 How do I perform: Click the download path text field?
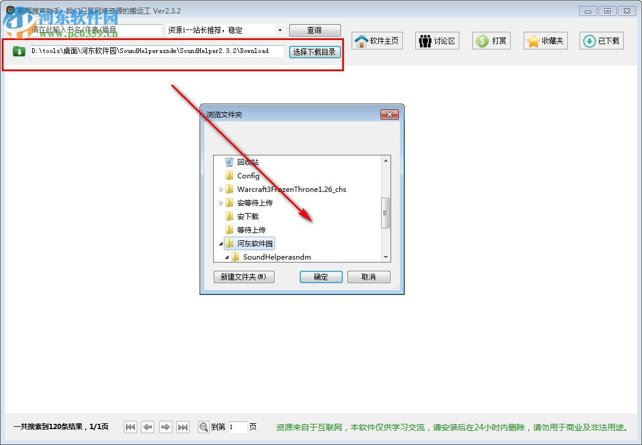[x=157, y=51]
